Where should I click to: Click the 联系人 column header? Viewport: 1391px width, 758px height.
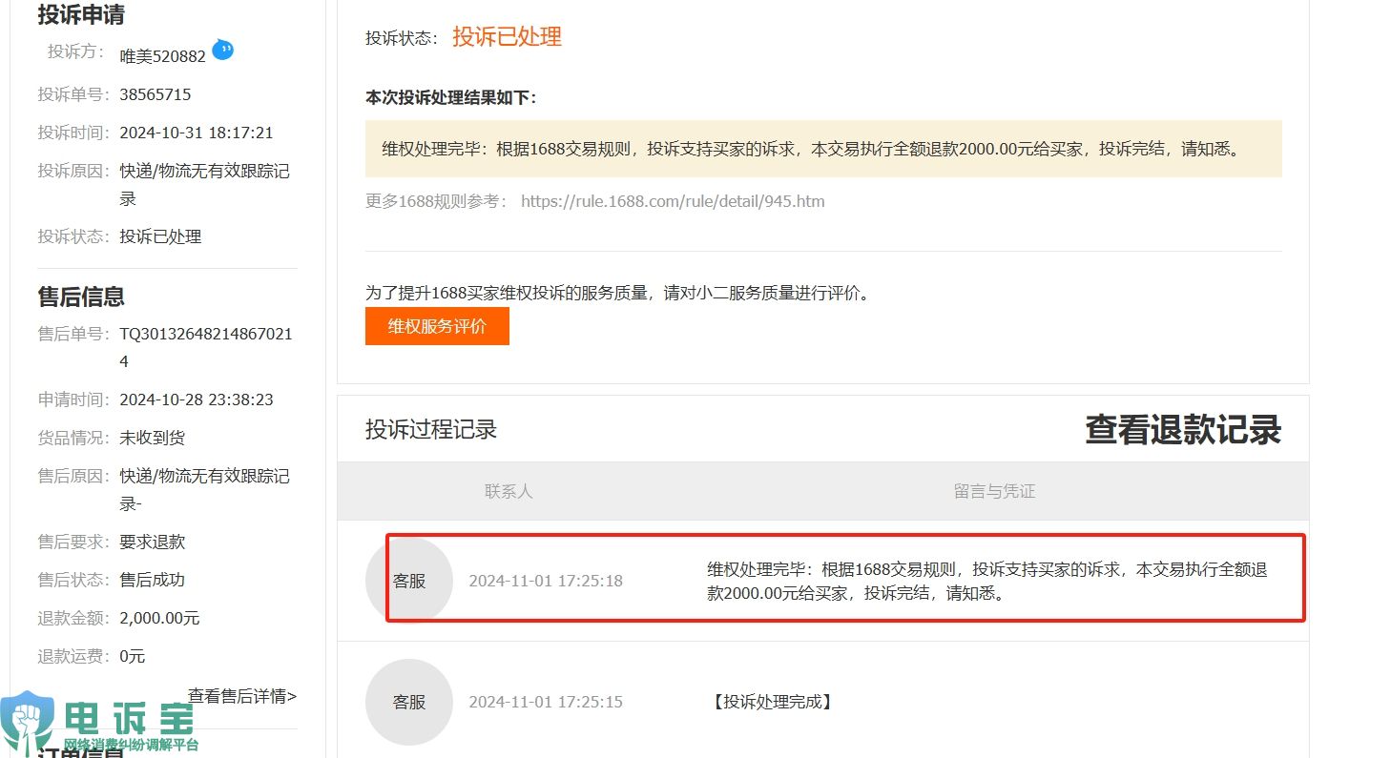pyautogui.click(x=509, y=491)
